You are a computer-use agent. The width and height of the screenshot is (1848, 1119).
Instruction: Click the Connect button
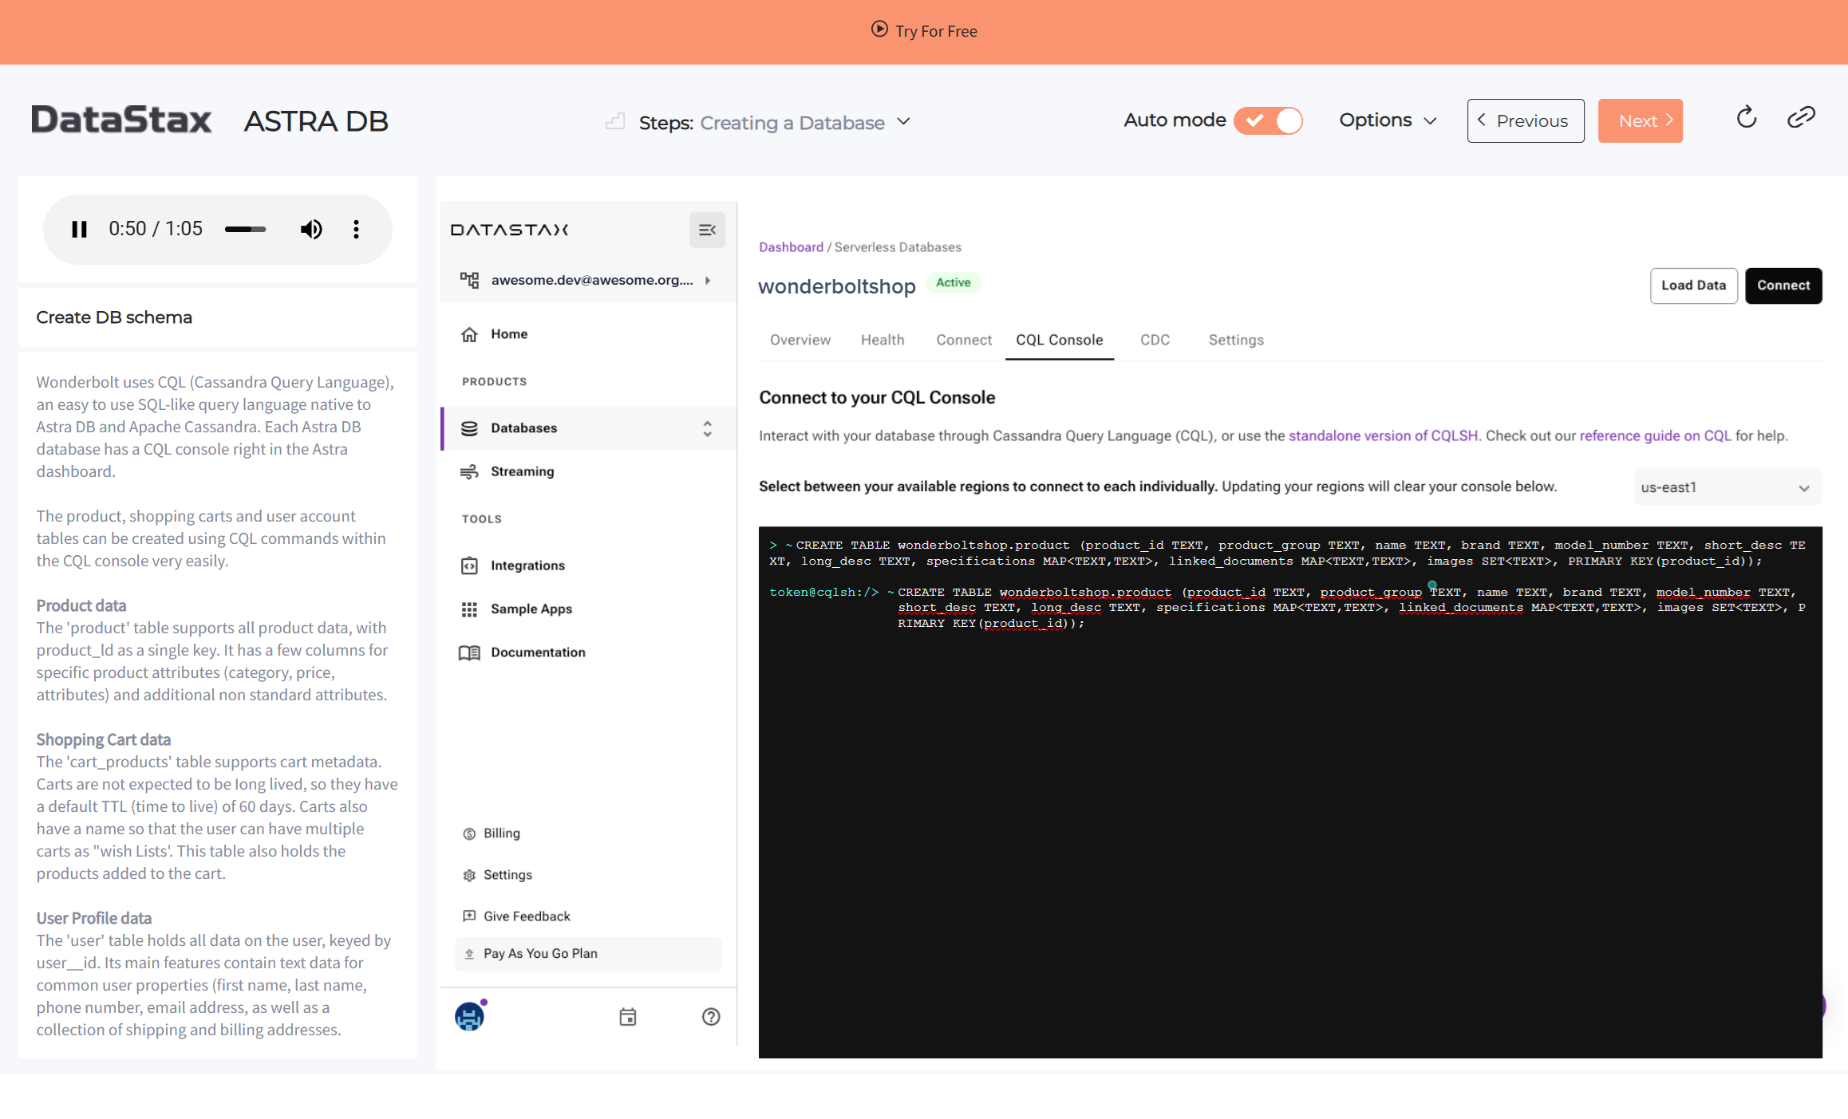tap(1783, 286)
